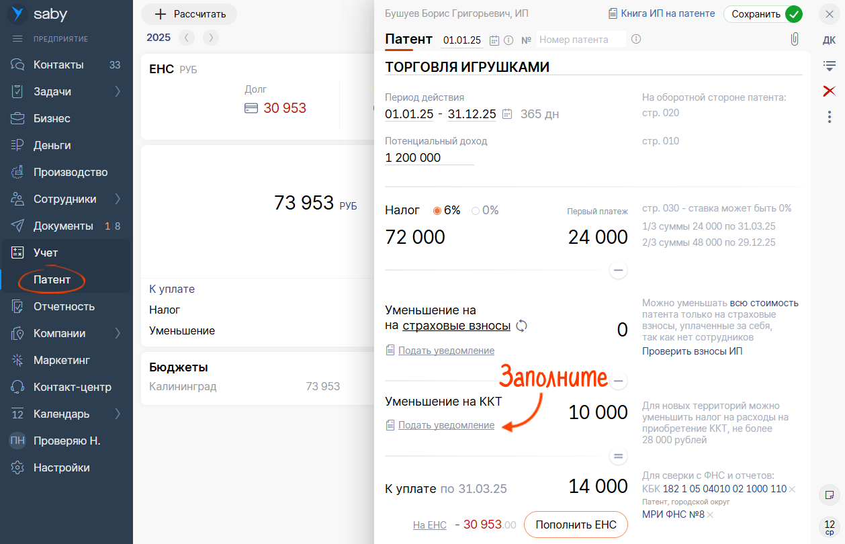
Task: Select the 0% tax rate option
Action: [x=476, y=210]
